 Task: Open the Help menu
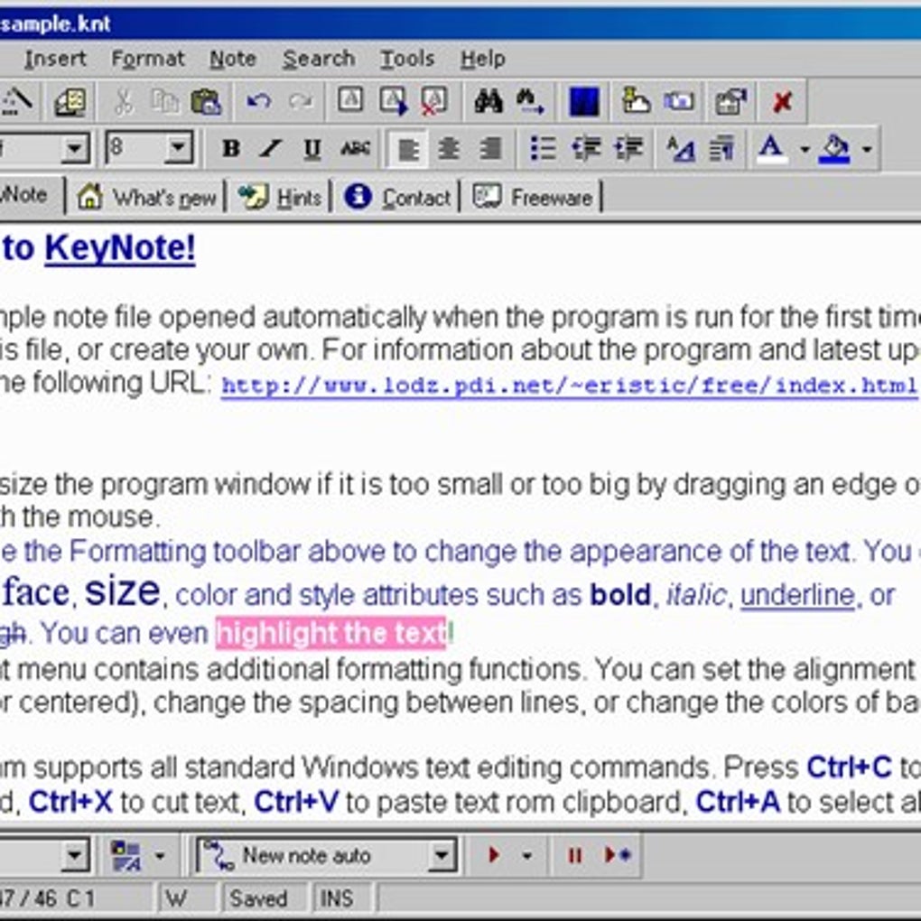pos(483,59)
